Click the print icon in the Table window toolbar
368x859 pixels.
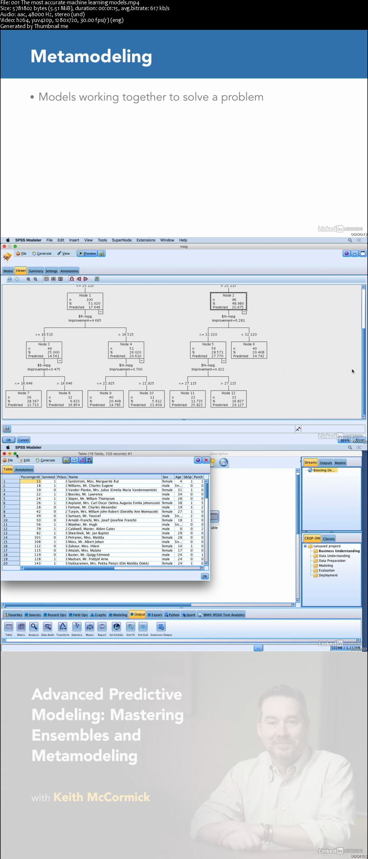point(74,460)
